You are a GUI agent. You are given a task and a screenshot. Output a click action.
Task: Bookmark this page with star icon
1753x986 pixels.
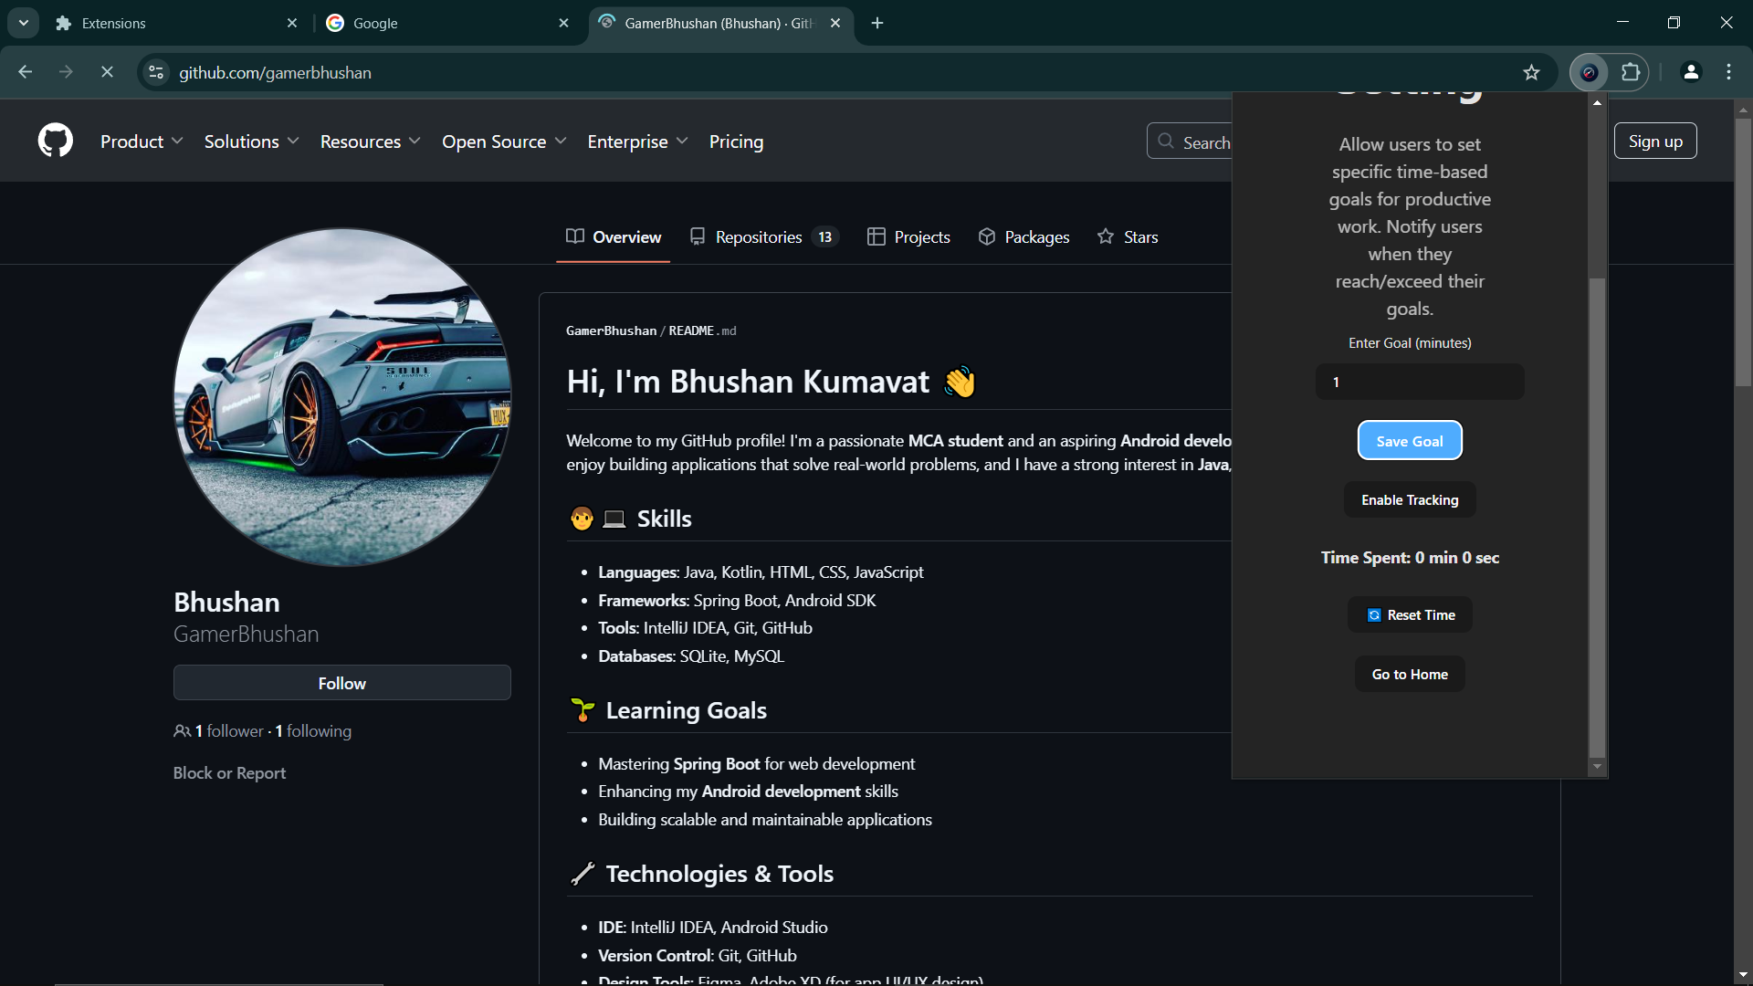(x=1531, y=72)
